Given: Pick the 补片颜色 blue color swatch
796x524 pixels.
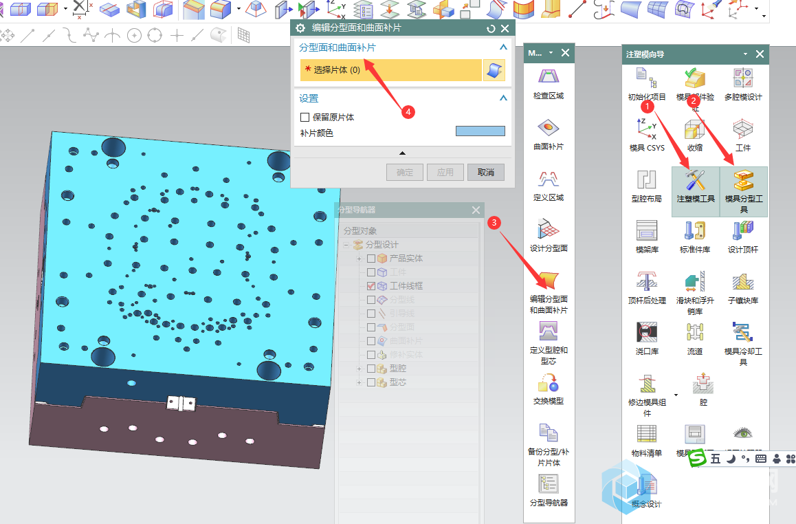Looking at the screenshot, I should [480, 131].
